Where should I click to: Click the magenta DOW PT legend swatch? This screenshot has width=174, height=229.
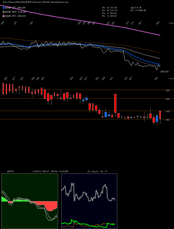coord(3,16)
